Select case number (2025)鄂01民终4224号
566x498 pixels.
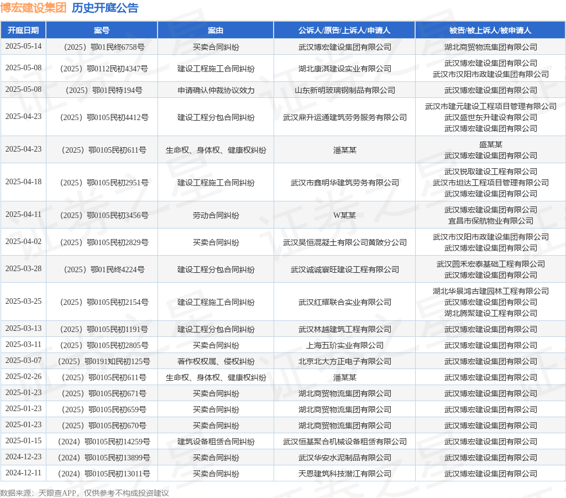104,269
